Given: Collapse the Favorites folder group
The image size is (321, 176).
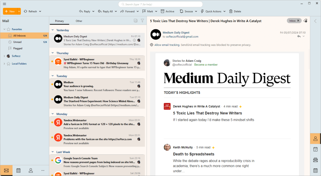Looking at the screenshot, I should [4, 29].
